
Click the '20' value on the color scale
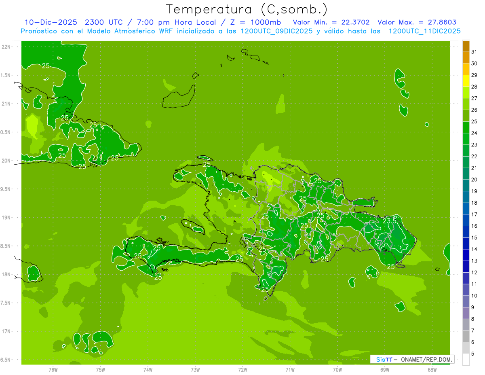click(x=474, y=180)
